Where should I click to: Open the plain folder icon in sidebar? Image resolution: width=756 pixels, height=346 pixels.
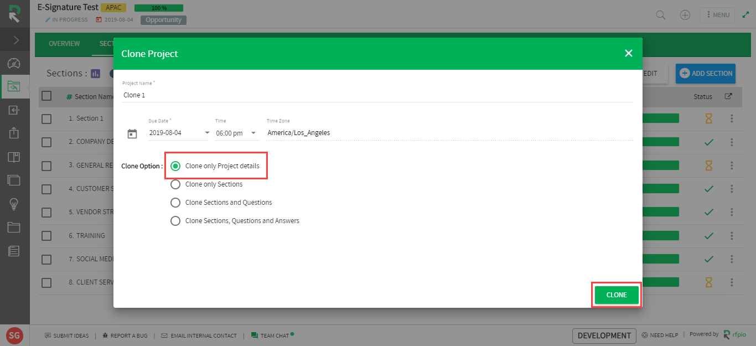pos(14,228)
